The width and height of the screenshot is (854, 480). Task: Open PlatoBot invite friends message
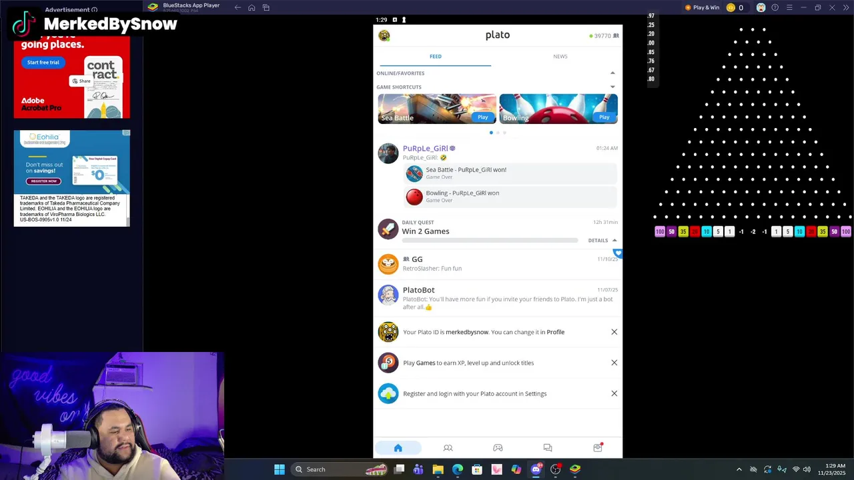coord(508,303)
